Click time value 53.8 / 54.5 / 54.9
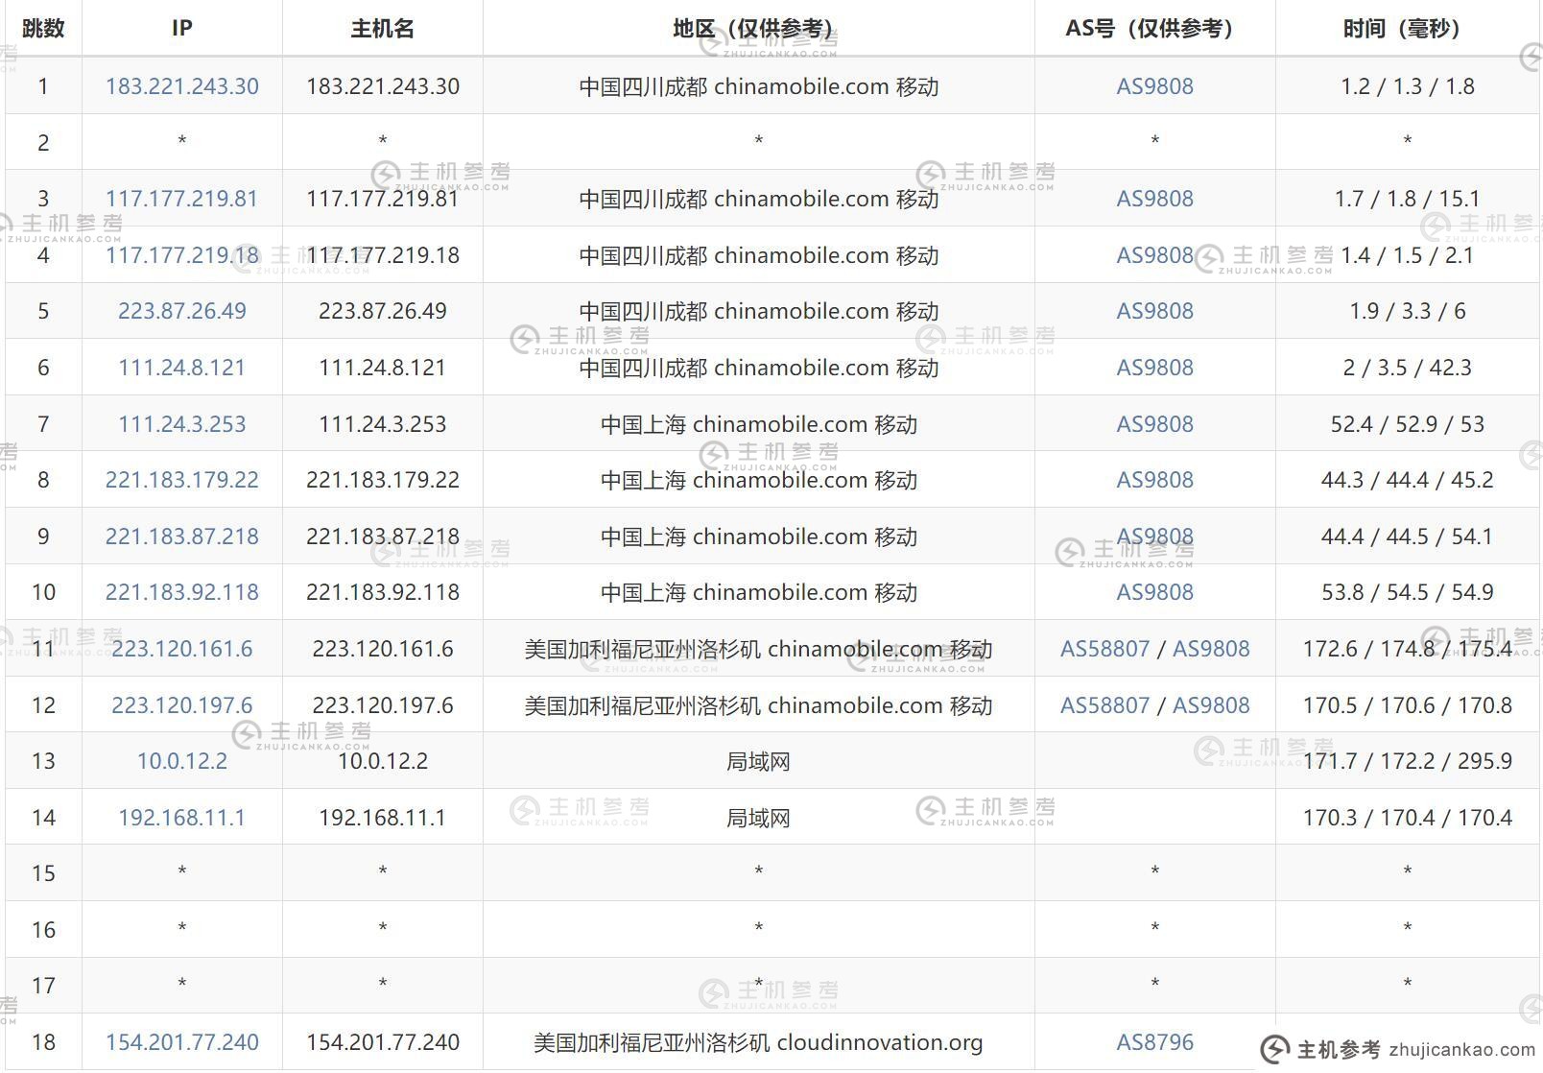Viewport: 1543px width, 1073px height. point(1407,592)
